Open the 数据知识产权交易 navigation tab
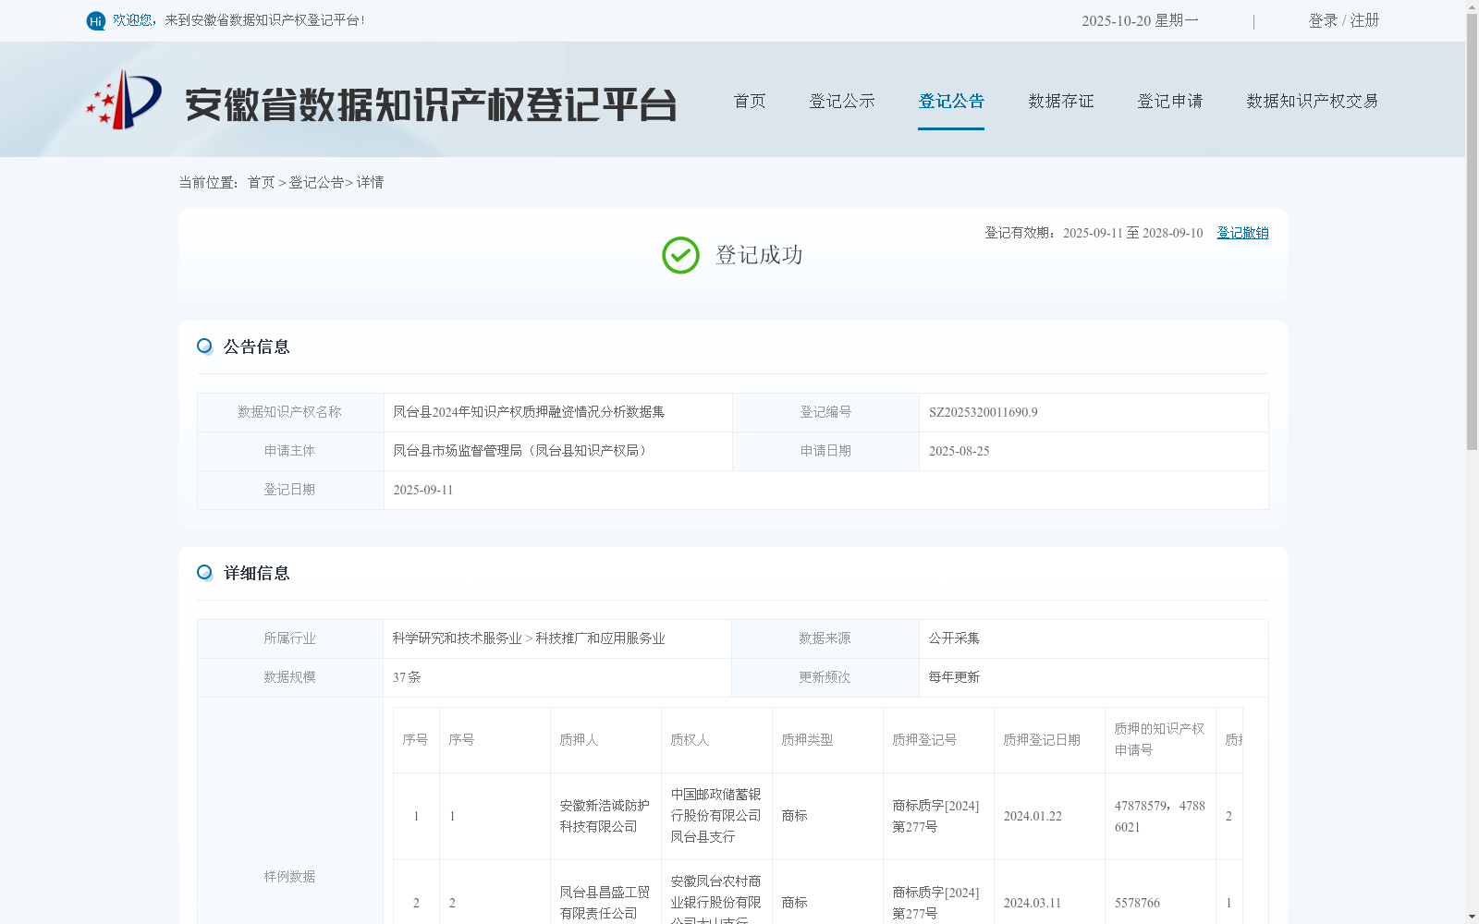 1313,101
